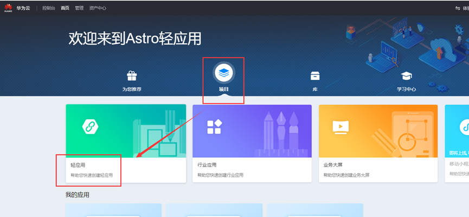Switch to the 库 tab label
The image size is (469, 217).
pos(315,89)
